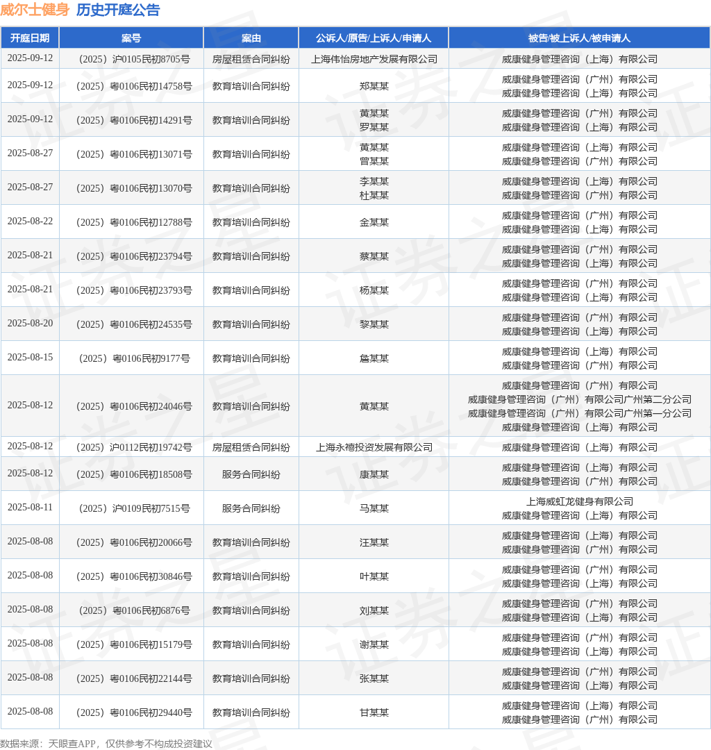711x750 pixels.
Task: Select the 公诉人/原告/上诉人/申请人 header
Action: point(374,38)
